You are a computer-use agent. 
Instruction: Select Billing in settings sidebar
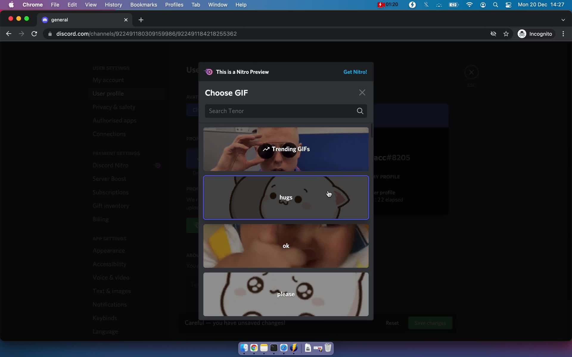[x=101, y=219]
